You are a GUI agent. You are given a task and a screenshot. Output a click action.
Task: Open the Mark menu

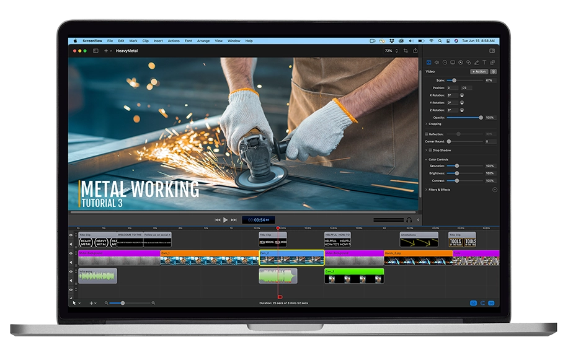pyautogui.click(x=133, y=41)
